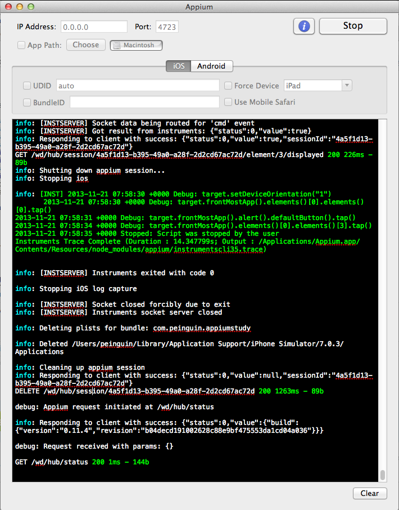Click 'Appium request initiated at /wd/hub/status' line
399x510 pixels.
click(x=114, y=407)
